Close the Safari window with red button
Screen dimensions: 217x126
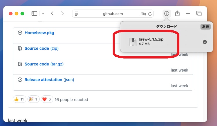pos(11,14)
